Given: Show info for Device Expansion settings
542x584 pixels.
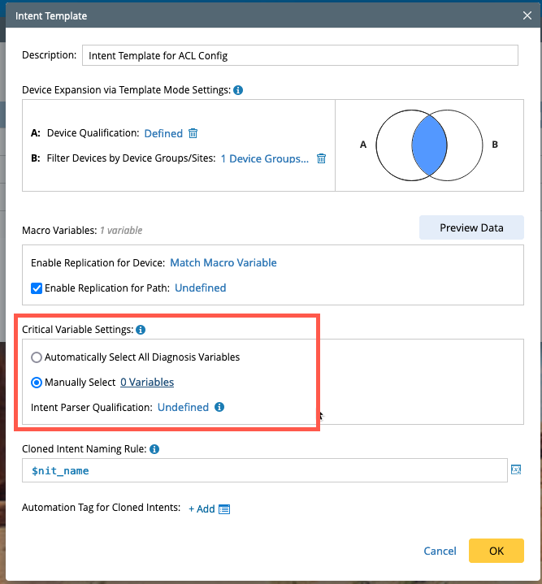Looking at the screenshot, I should click(238, 90).
